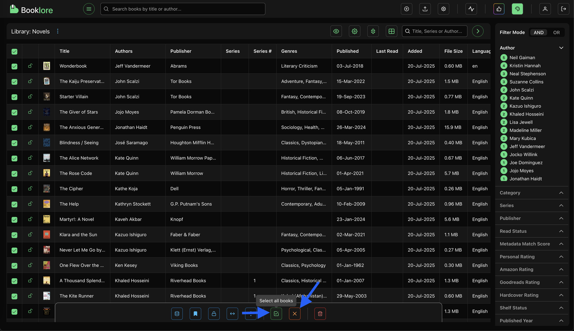The height and width of the screenshot is (331, 574).
Task: Click the lock metadata icon in action bar
Action: click(214, 313)
